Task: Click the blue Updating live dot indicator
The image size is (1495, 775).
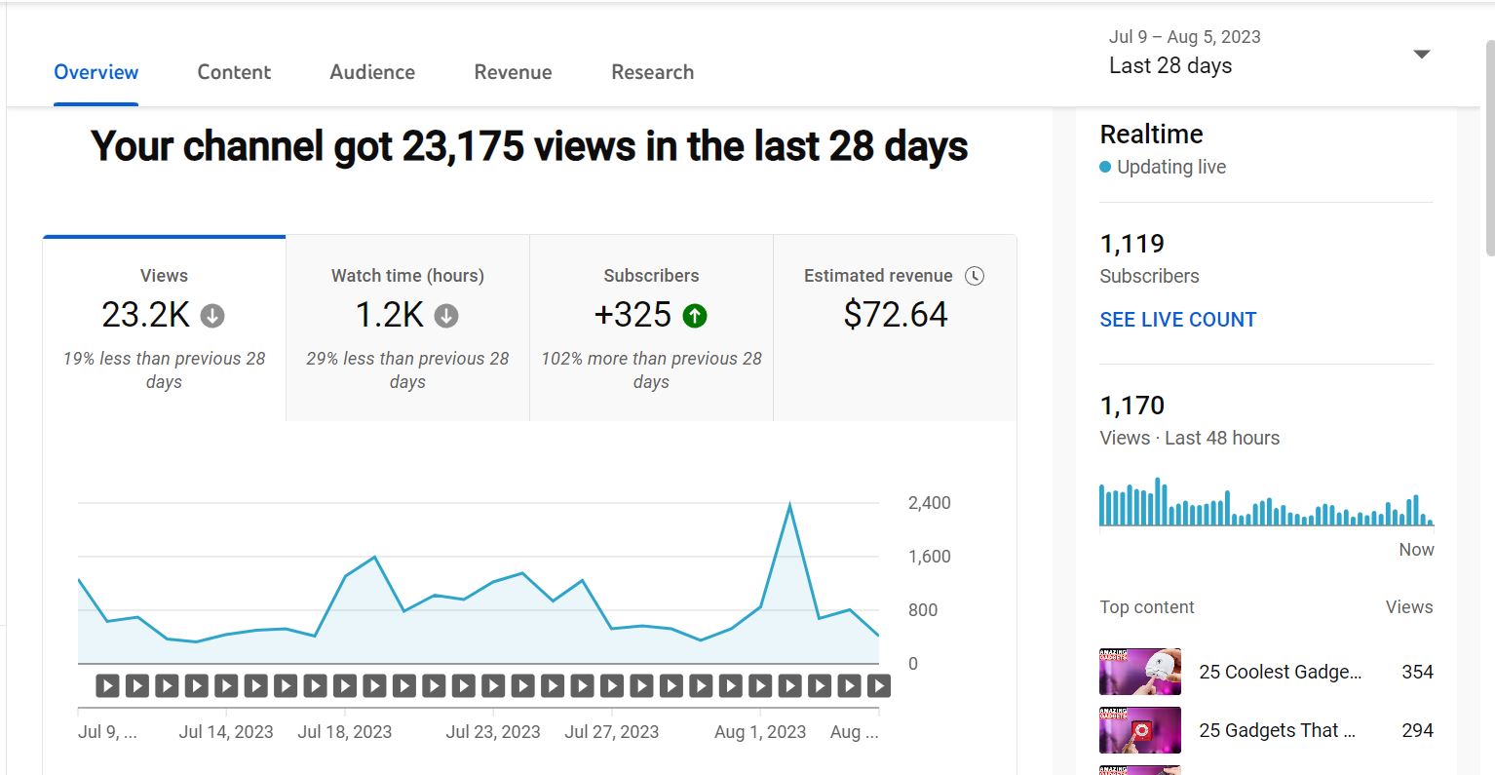Action: coord(1105,167)
